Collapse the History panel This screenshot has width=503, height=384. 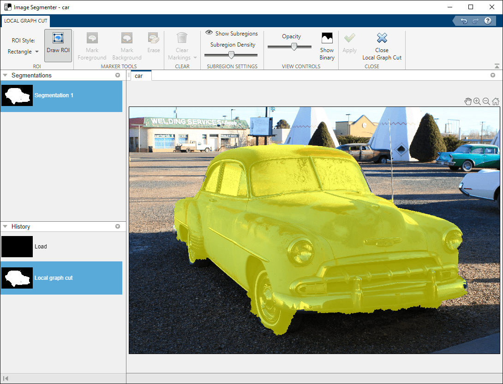pyautogui.click(x=5, y=226)
